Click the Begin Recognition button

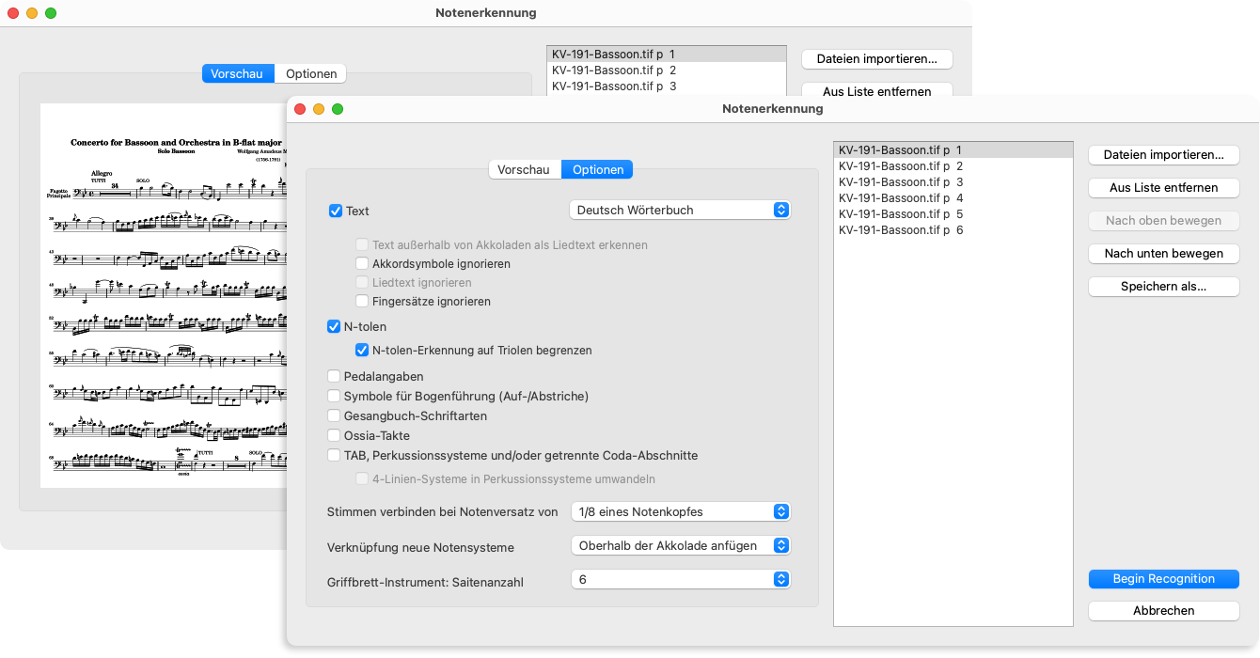click(1163, 579)
